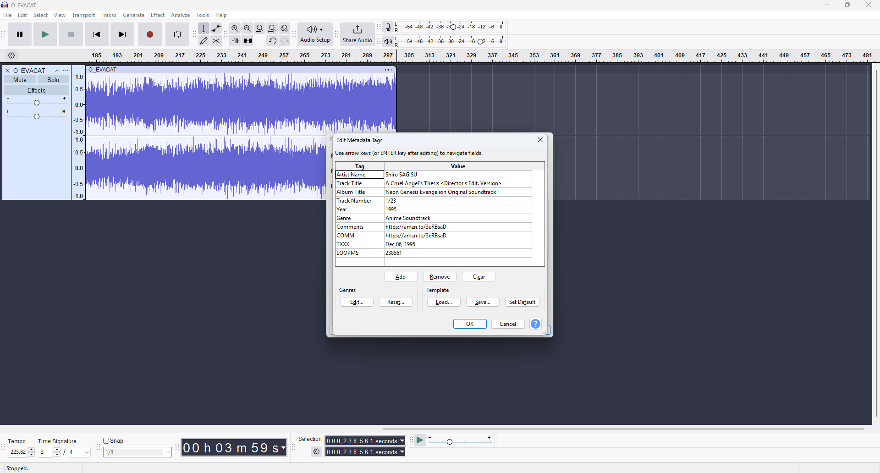Screen dimensions: 880x473
Task: Open the track panel three-dots menu
Action: coord(66,71)
